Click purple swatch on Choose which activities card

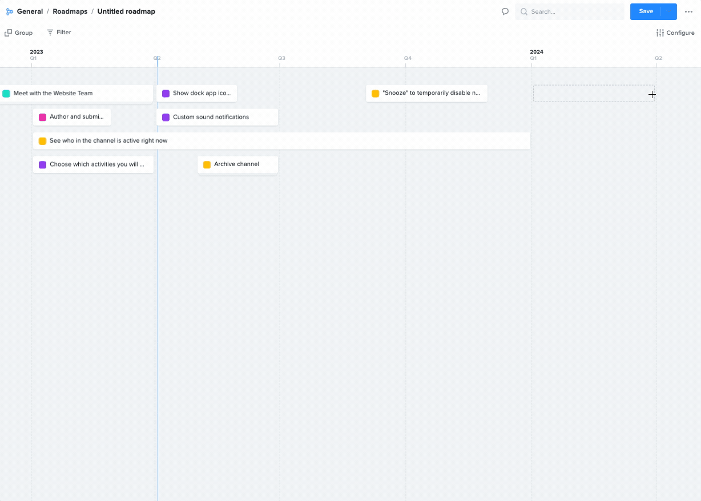pos(42,164)
